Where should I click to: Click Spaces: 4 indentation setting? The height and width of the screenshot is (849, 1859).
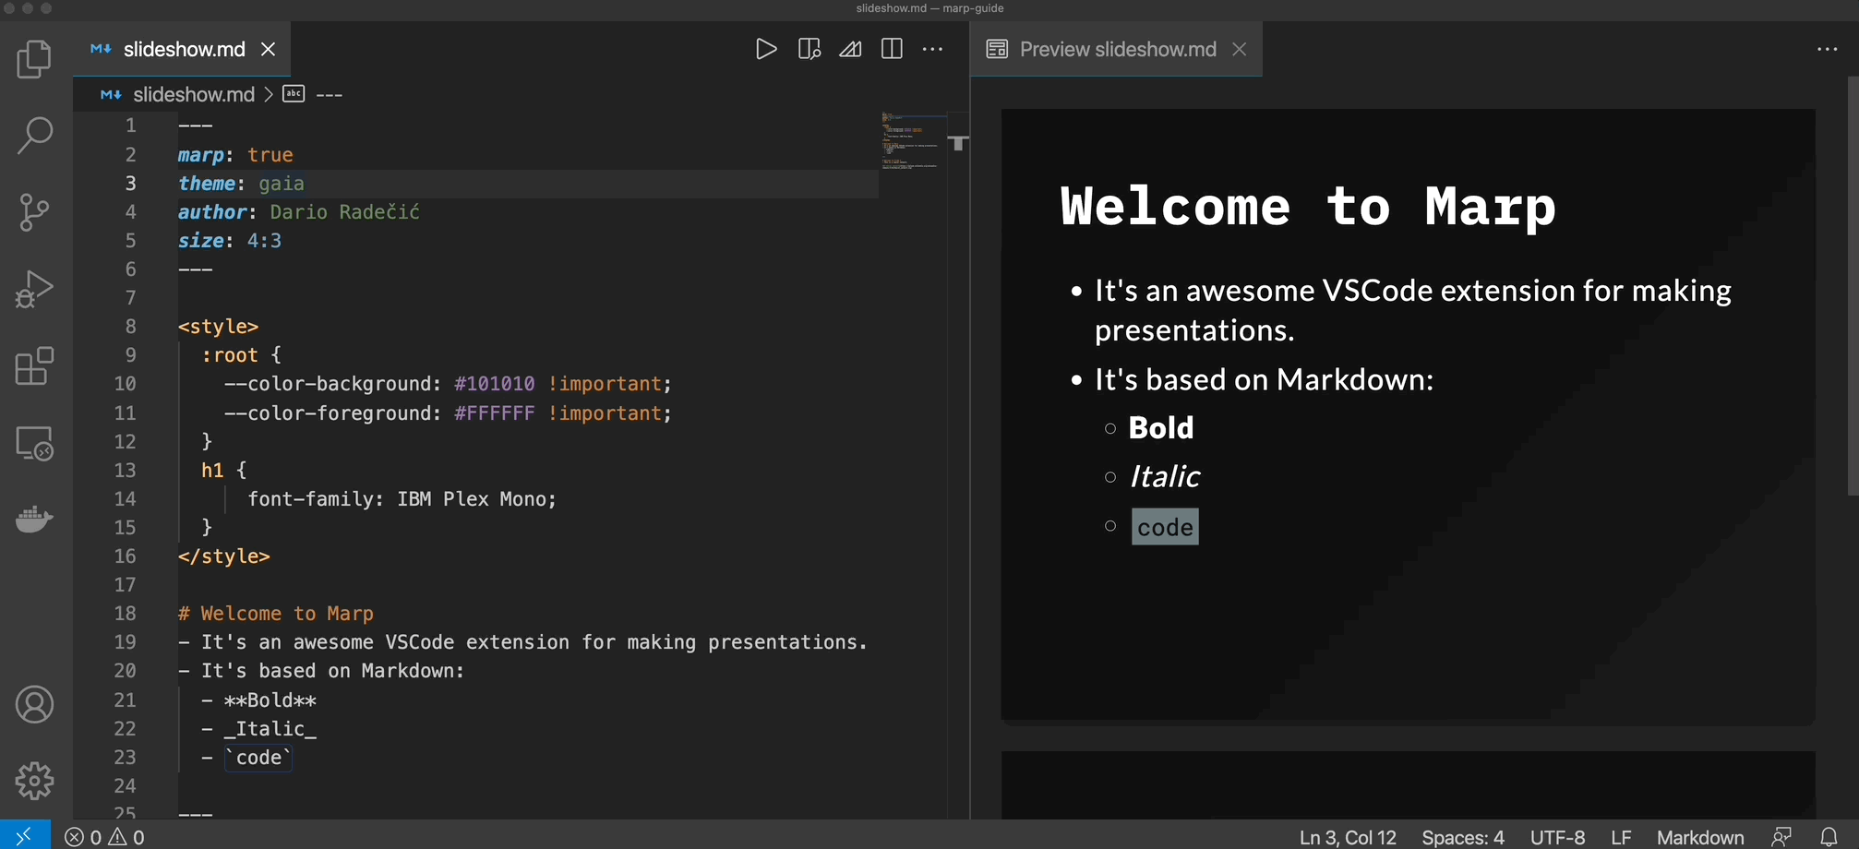[1462, 837]
